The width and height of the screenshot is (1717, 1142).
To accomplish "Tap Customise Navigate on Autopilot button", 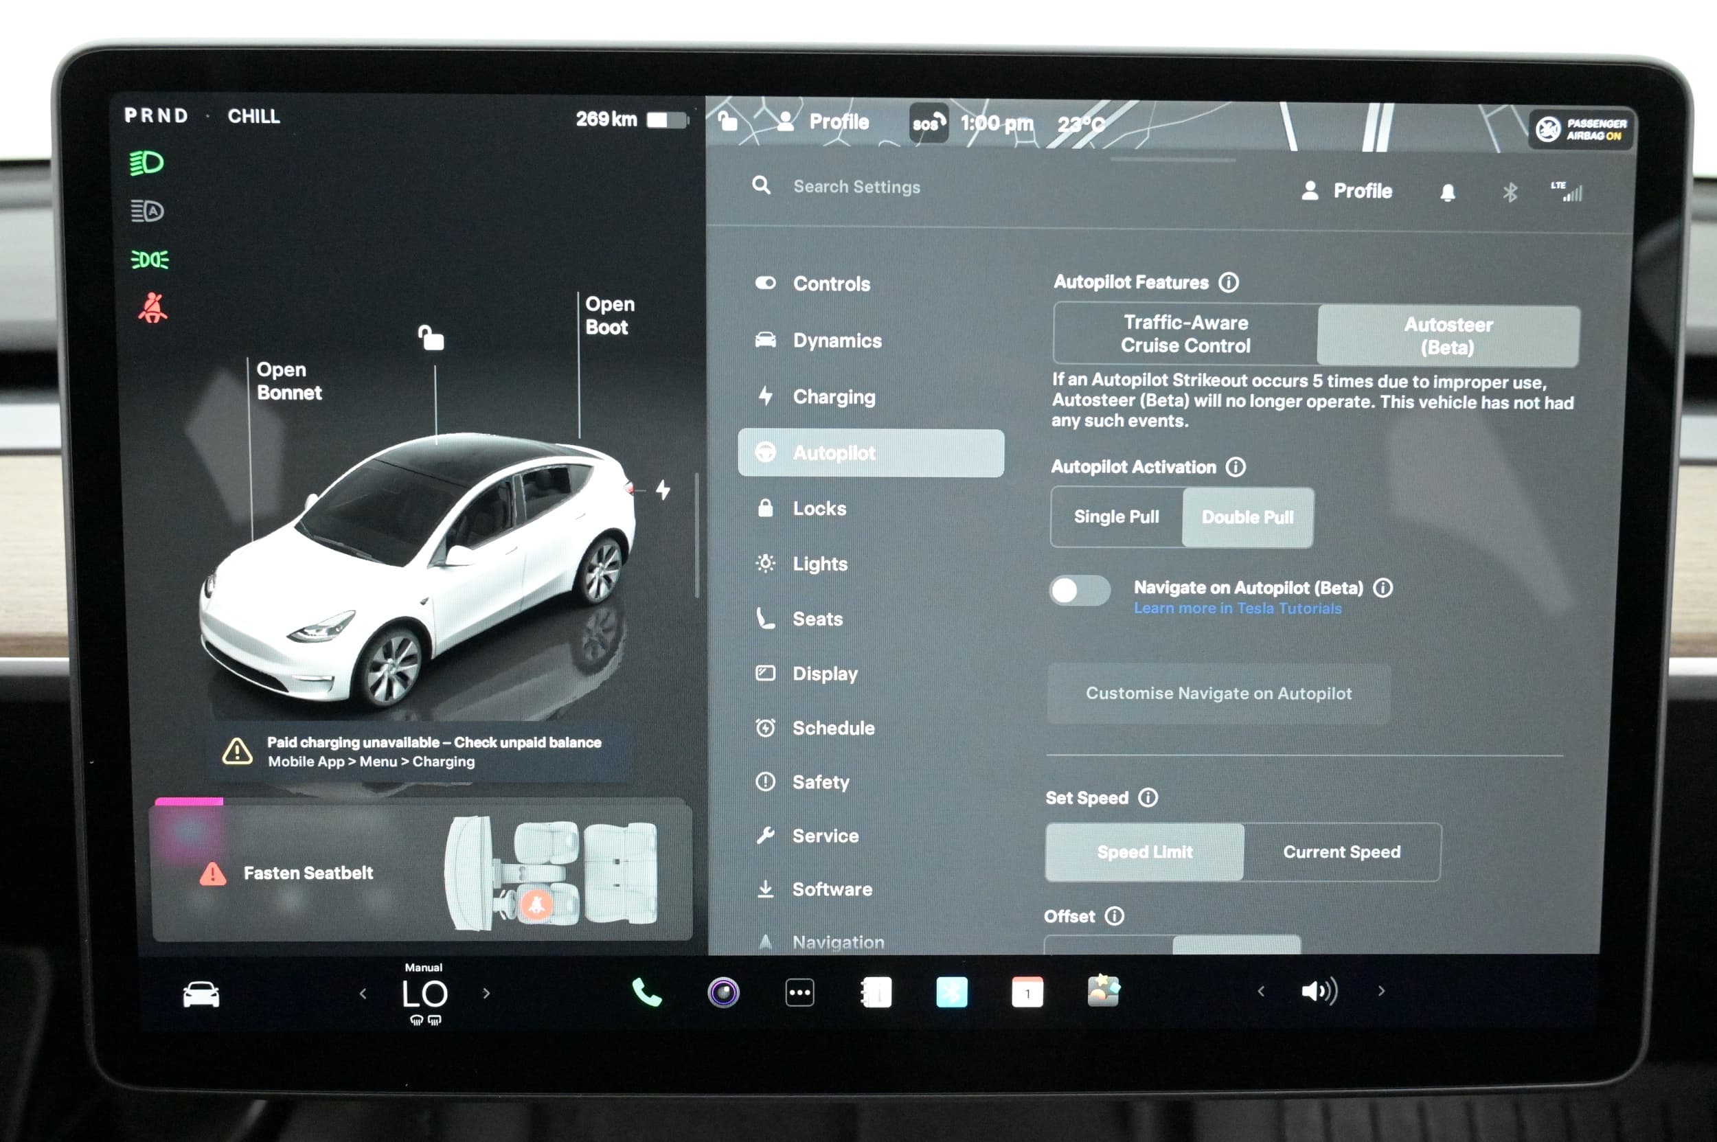I will tap(1218, 693).
